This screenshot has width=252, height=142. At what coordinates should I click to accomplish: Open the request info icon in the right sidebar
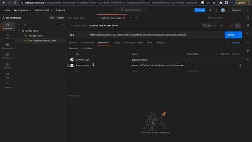(x=248, y=59)
